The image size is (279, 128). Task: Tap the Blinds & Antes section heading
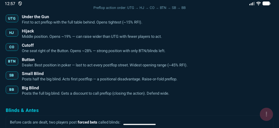(22, 110)
